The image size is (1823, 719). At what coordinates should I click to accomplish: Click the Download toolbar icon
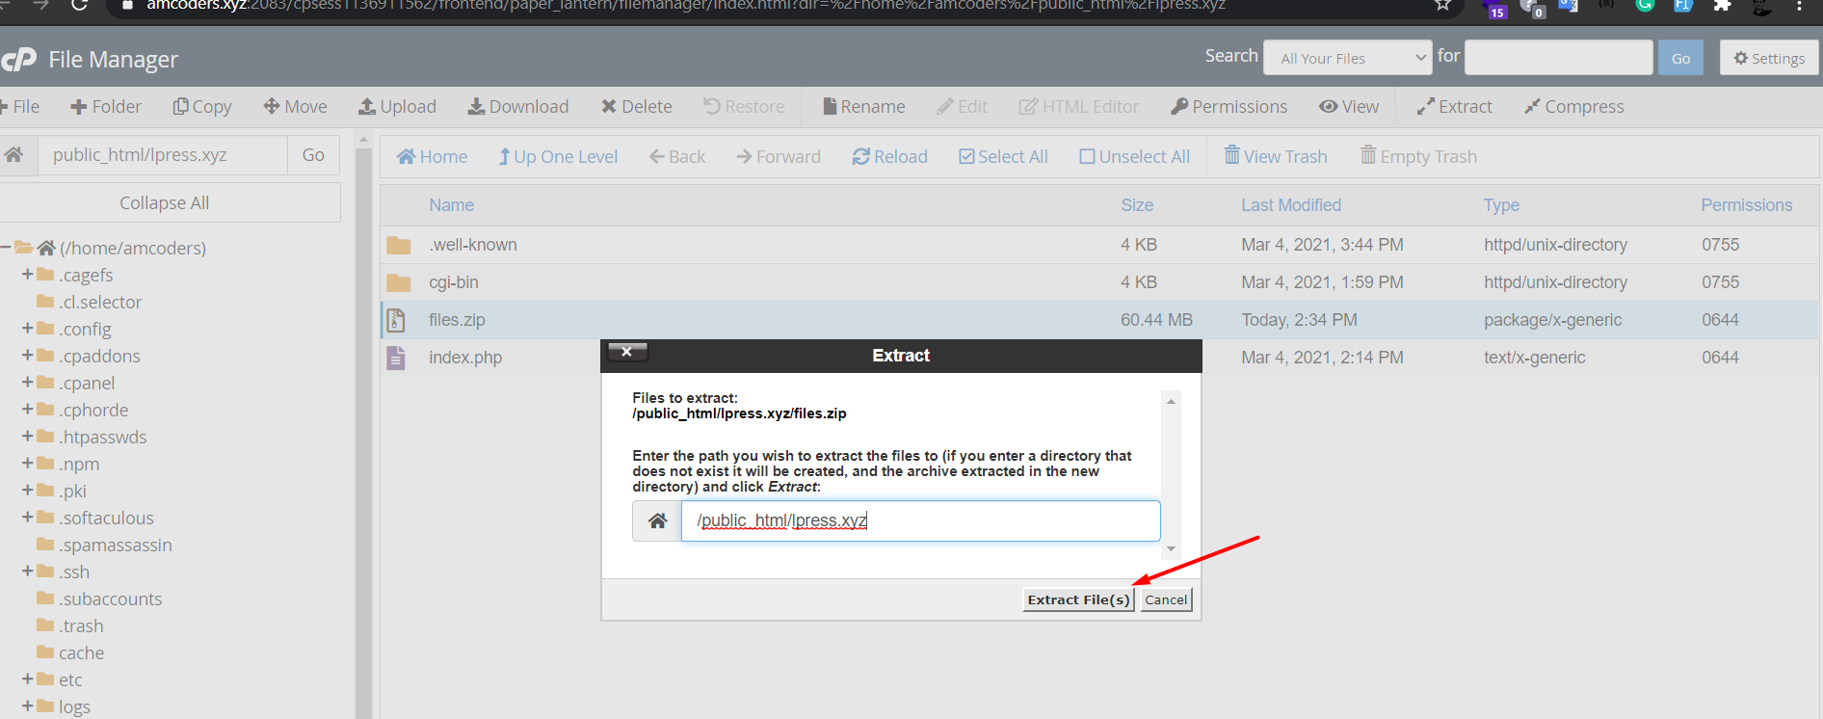[x=476, y=107]
